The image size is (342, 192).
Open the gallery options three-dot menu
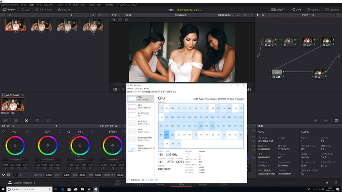tap(106, 15)
